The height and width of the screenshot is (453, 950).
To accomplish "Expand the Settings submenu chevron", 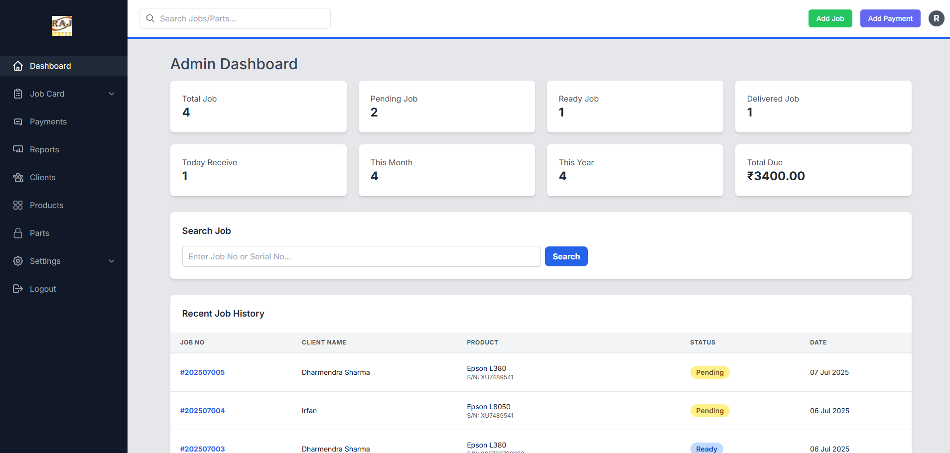I will coord(112,261).
